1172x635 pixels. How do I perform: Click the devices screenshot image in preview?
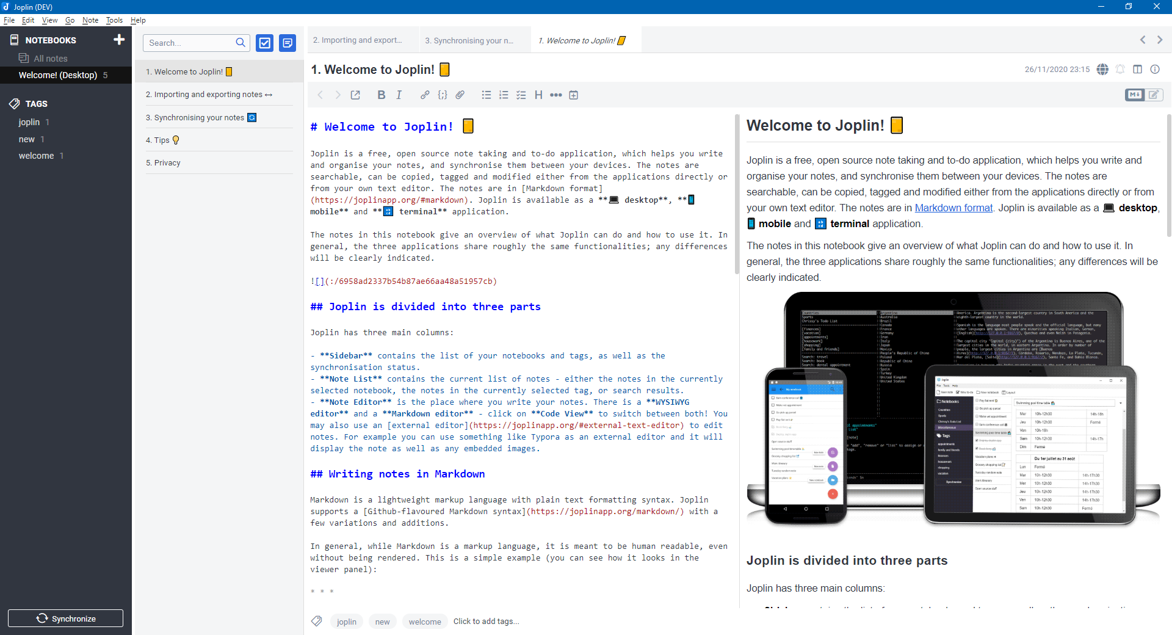(953, 409)
